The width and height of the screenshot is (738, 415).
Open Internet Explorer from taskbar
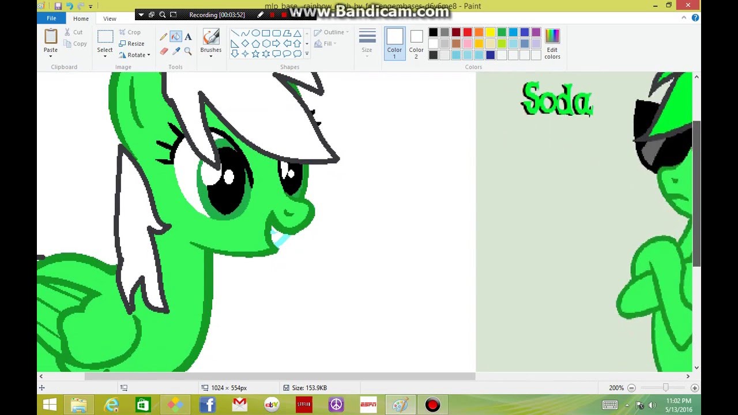coord(111,405)
